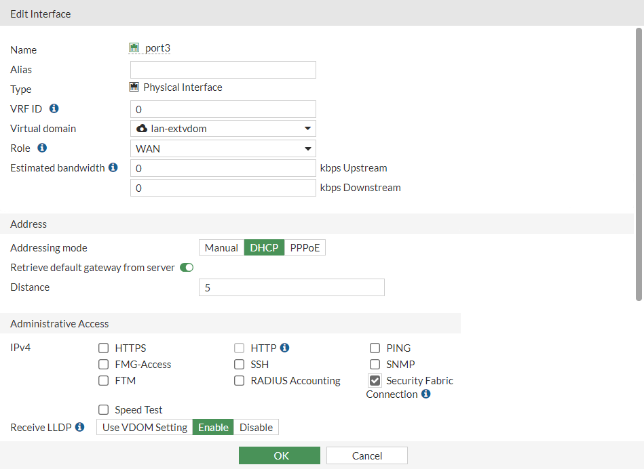The height and width of the screenshot is (469, 644).
Task: Select Manual addressing mode
Action: click(221, 247)
